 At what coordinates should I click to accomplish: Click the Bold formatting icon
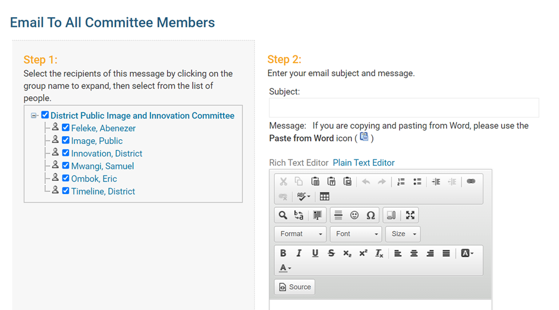click(283, 253)
